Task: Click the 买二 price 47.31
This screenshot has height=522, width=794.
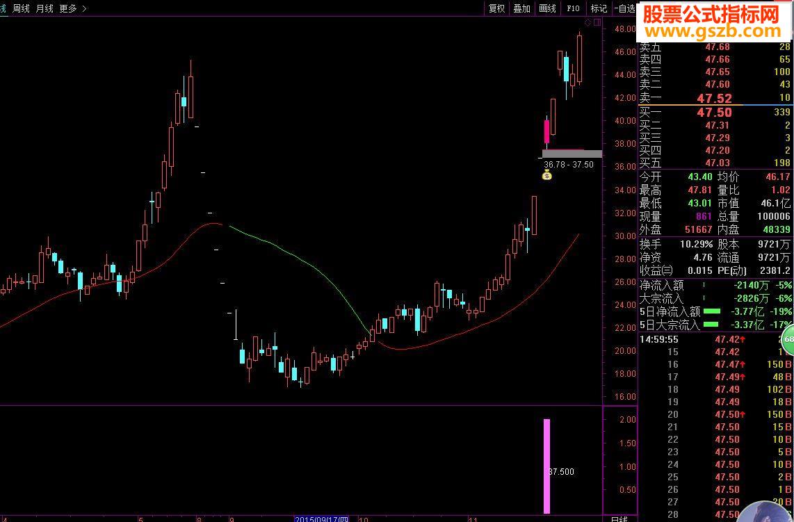Action: point(718,125)
